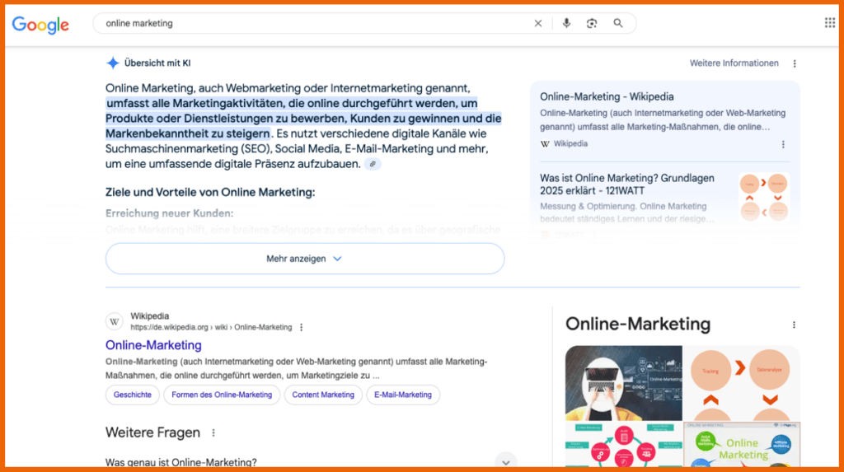
Task: Click Wikipedia W favicon of search result
Action: (x=114, y=322)
